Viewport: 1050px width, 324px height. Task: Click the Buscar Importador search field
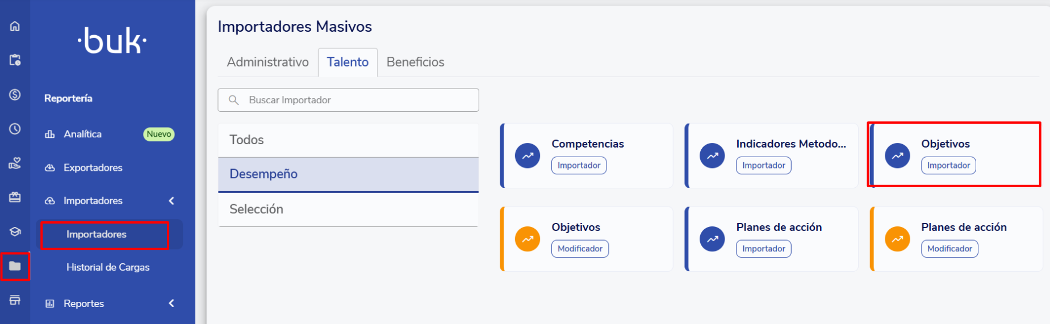[x=348, y=100]
